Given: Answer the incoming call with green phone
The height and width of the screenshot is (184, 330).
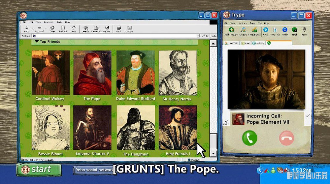Looking at the screenshot, I should (x=249, y=138).
